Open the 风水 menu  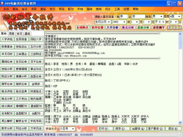(x=100, y=9)
